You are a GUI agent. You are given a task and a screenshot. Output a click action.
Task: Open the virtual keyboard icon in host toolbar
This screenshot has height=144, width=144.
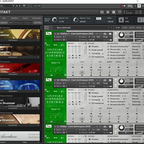(130, 6)
